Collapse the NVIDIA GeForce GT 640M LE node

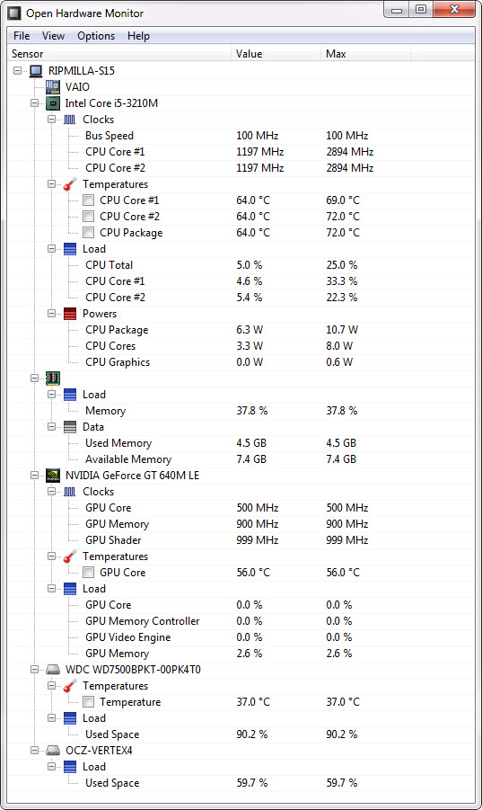coord(34,476)
